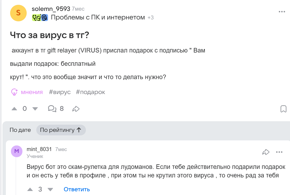Open category Проблемы с ПК и интернетом

(98, 18)
